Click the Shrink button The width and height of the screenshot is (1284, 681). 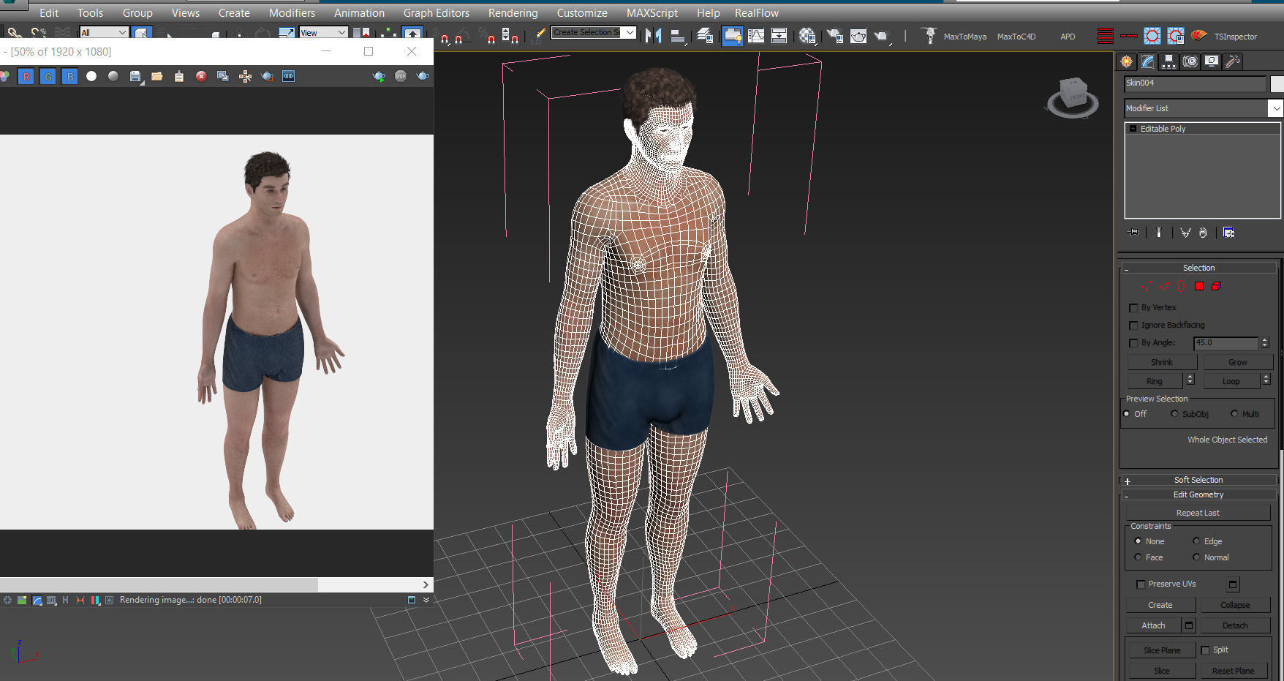(x=1162, y=362)
